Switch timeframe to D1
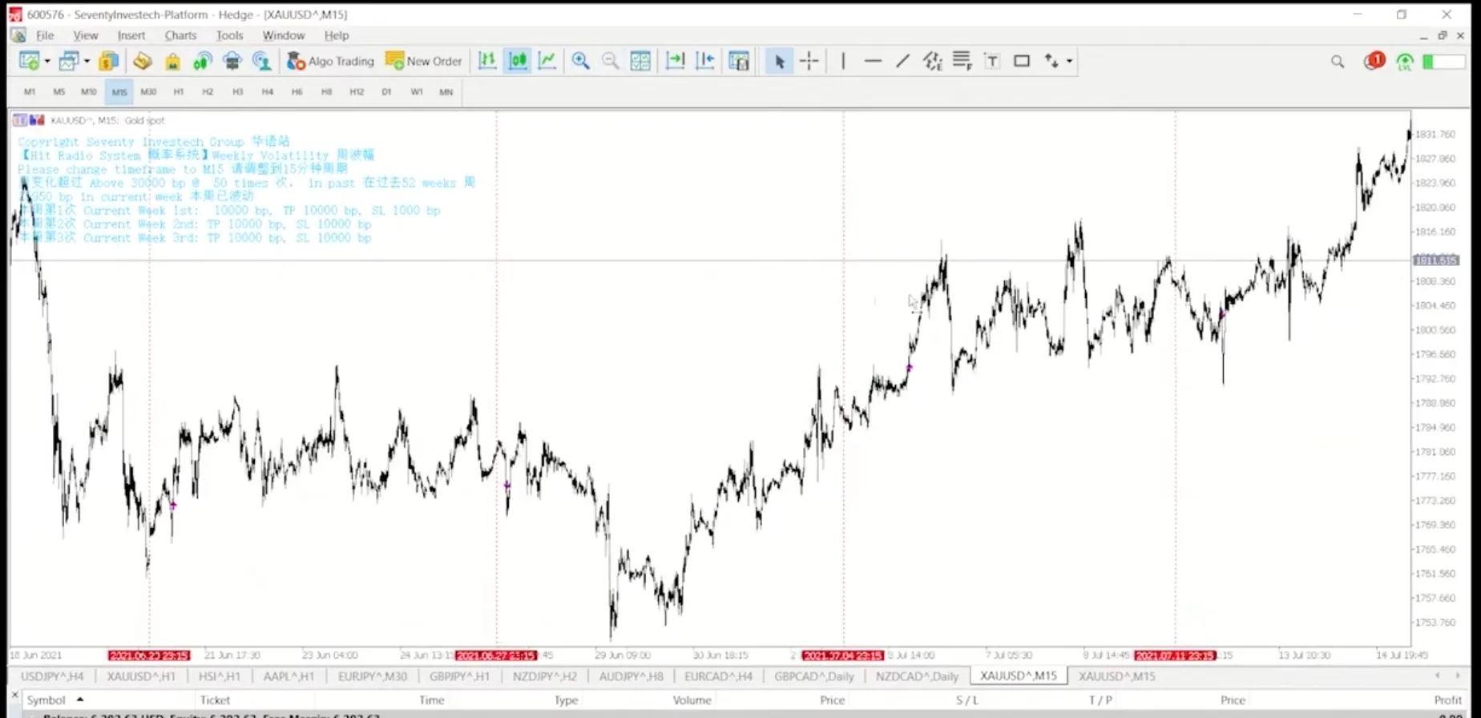The image size is (1481, 718). tap(386, 92)
